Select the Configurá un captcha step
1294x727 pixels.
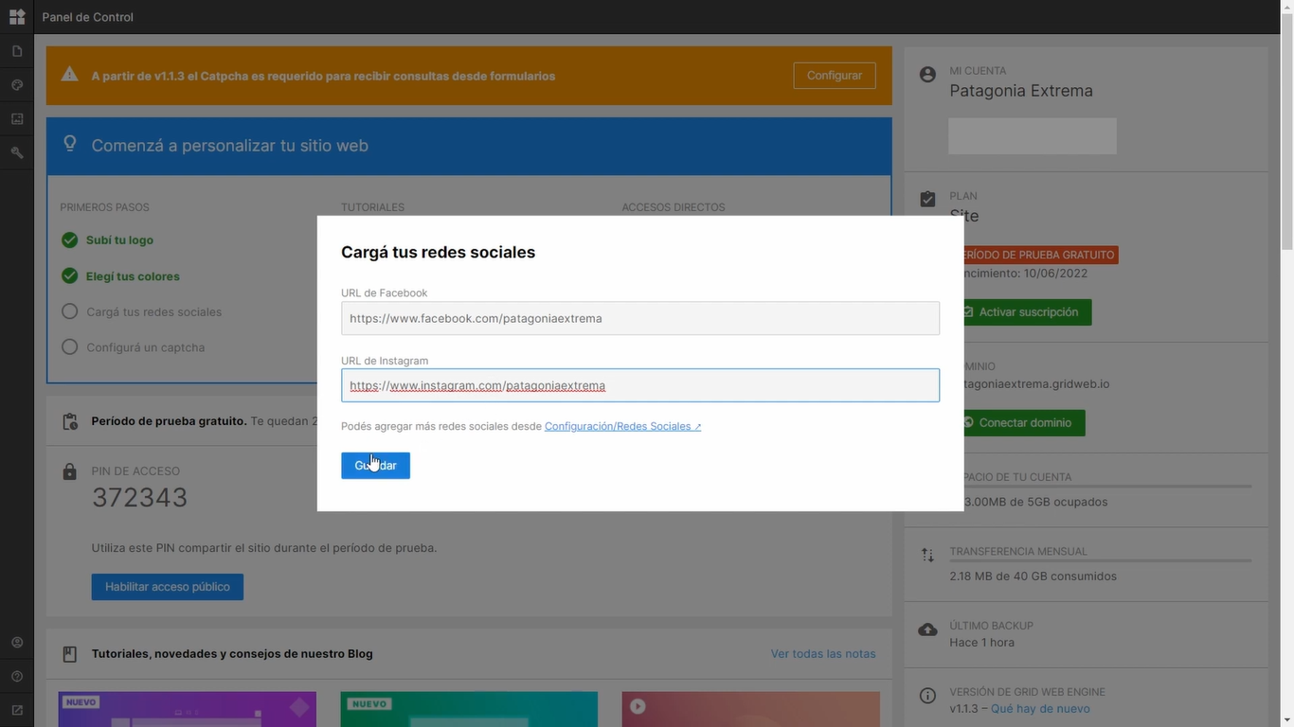tap(145, 347)
